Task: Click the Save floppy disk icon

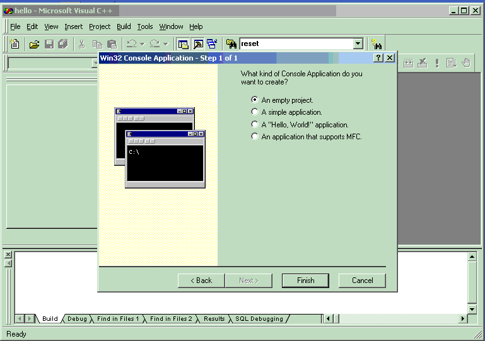Action: (49, 44)
